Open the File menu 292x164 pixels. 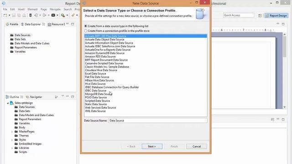pyautogui.click(x=5, y=9)
